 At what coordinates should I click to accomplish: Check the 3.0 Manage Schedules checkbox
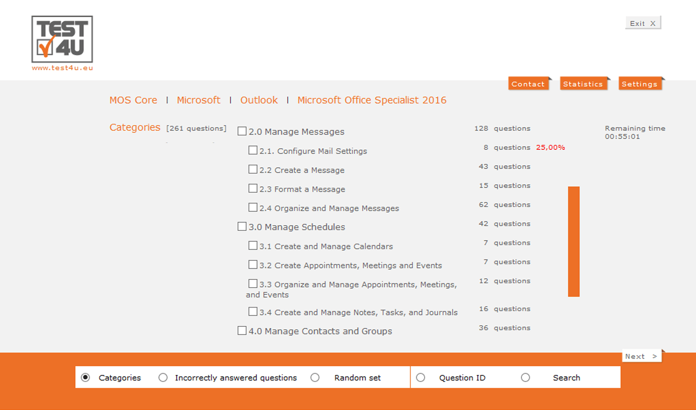(x=242, y=226)
